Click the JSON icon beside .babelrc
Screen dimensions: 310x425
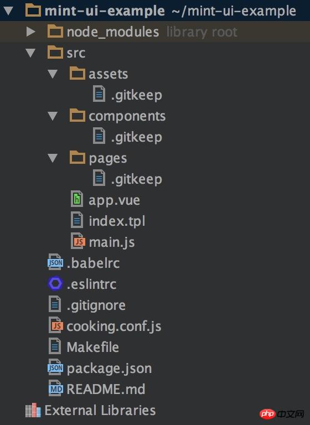point(55,262)
